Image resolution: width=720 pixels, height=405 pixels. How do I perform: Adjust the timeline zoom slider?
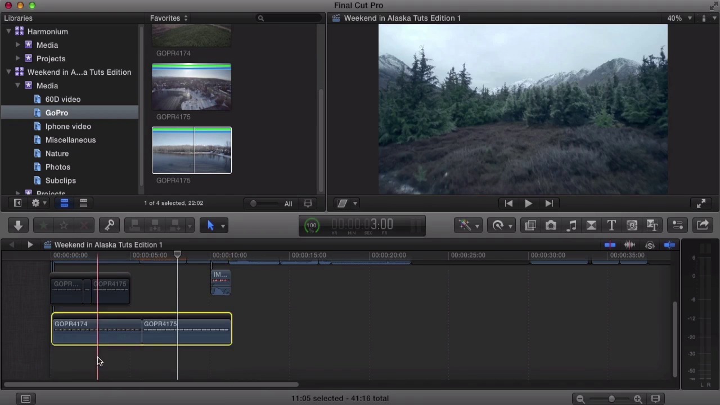point(611,399)
